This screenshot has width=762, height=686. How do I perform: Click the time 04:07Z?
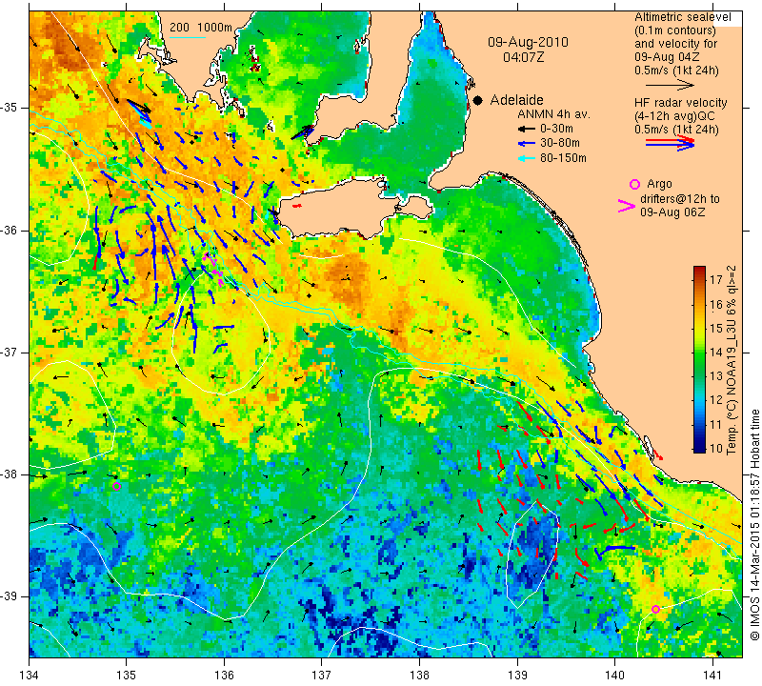point(523,57)
